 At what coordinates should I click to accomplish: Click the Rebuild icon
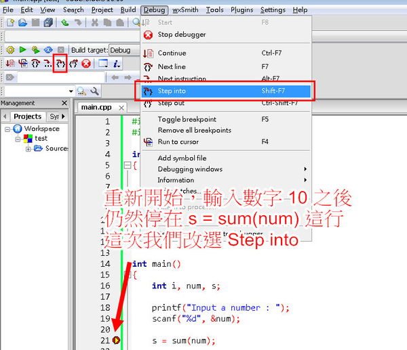point(48,49)
